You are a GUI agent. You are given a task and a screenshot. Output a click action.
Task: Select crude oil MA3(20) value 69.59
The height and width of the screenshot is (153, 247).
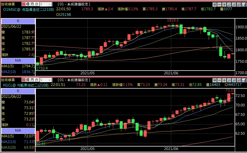click(x=29, y=148)
